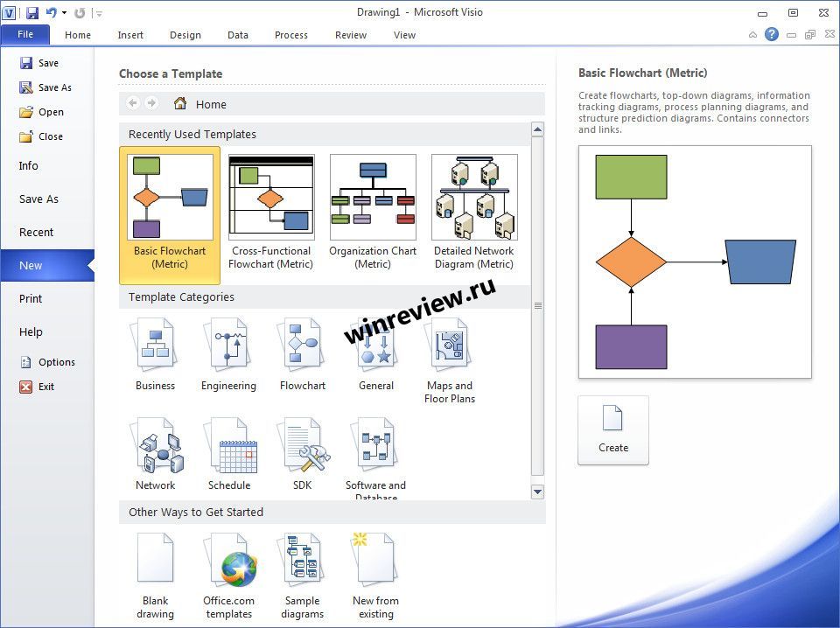Open the Design ribbon tab
This screenshot has width=840, height=628.
pos(185,35)
